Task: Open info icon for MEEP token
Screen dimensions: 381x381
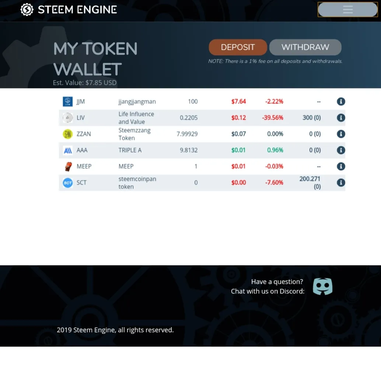Action: (x=341, y=166)
